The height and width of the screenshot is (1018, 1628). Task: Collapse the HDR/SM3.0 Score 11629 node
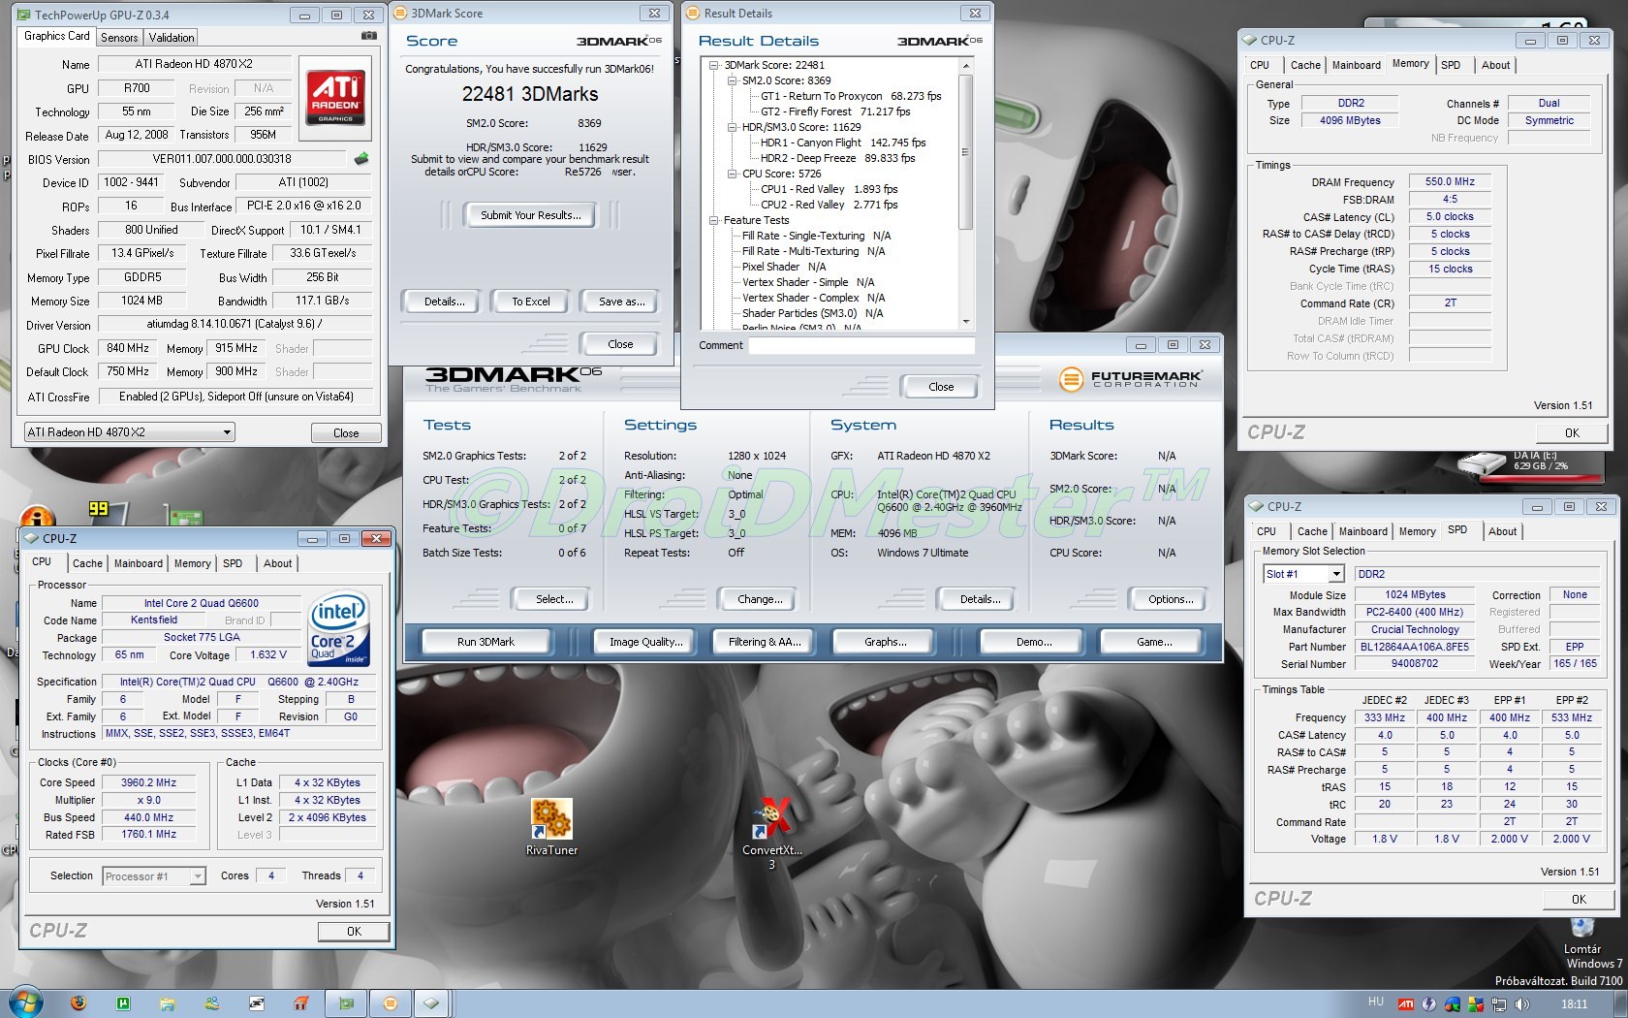[x=733, y=127]
